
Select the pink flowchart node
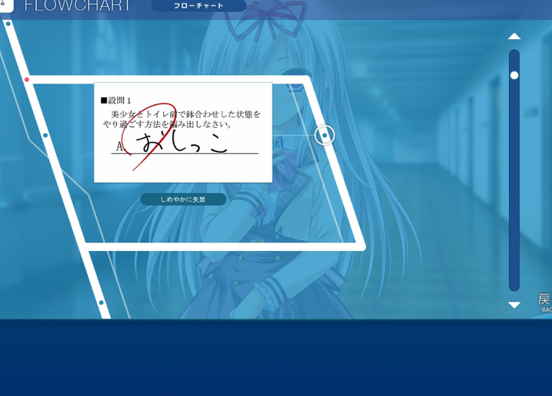pyautogui.click(x=27, y=80)
